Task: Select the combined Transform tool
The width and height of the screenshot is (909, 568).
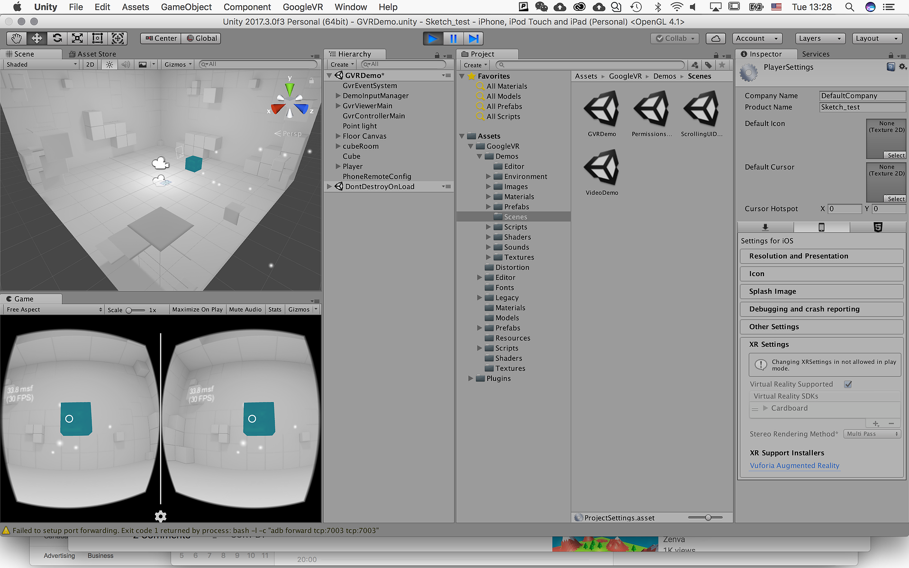Action: point(118,38)
